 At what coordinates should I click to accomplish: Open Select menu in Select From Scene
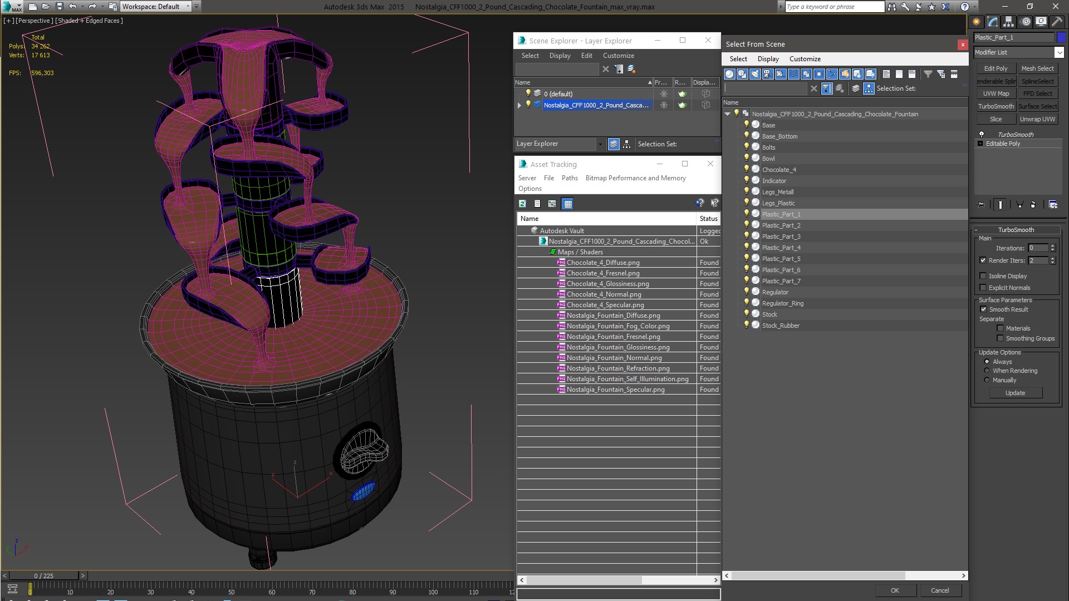[x=738, y=59]
